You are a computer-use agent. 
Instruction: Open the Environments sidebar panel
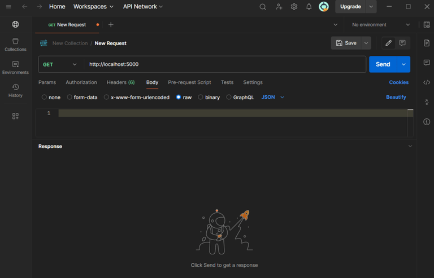pyautogui.click(x=15, y=68)
